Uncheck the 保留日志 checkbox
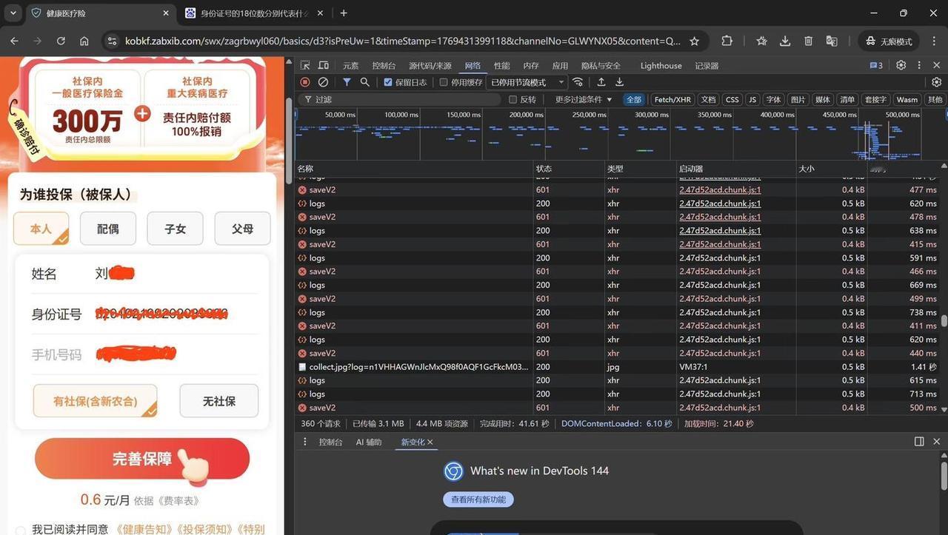Screen dimensions: 948x535 pyautogui.click(x=388, y=82)
